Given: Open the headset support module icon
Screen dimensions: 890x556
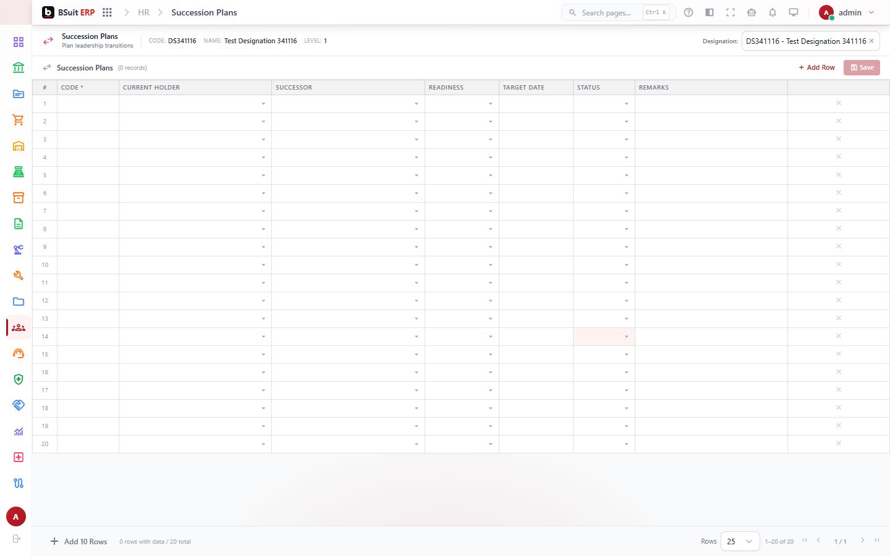Looking at the screenshot, I should (19, 353).
